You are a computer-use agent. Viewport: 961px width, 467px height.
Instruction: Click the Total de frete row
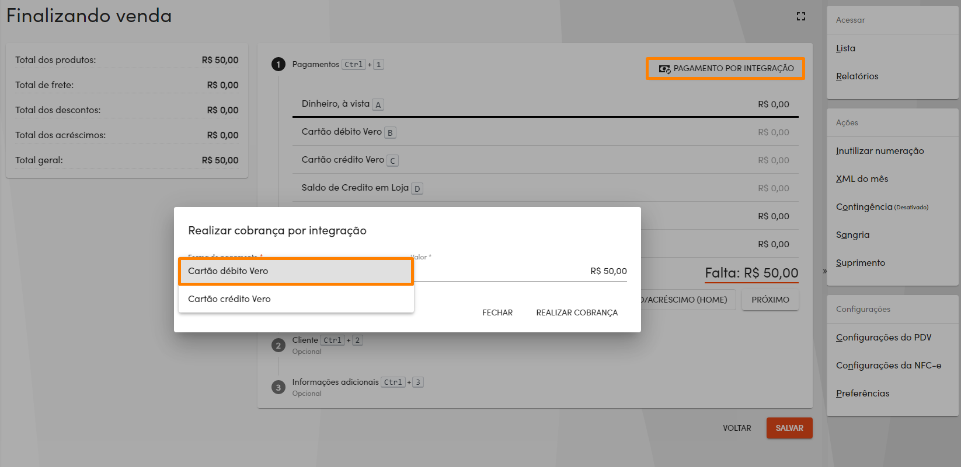(x=127, y=85)
